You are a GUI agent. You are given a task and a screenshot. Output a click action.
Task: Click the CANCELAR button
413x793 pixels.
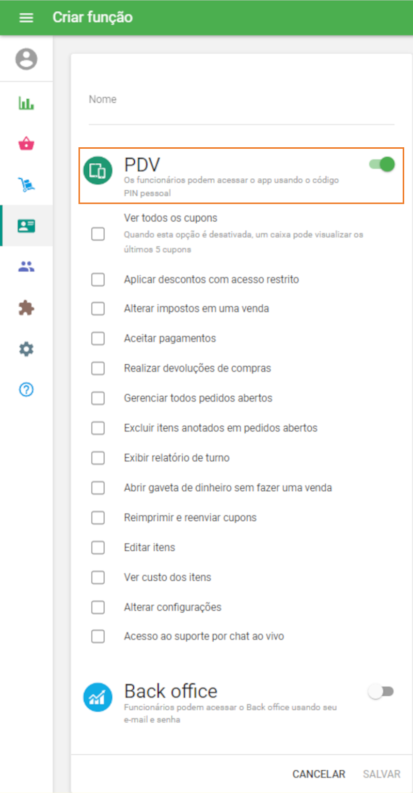[319, 774]
